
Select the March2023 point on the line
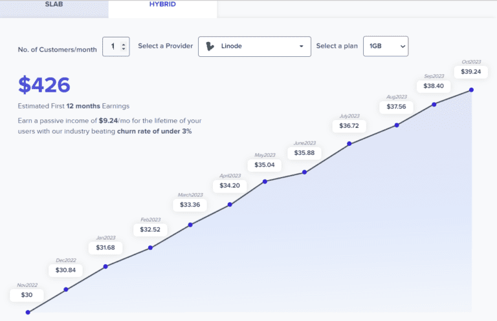coord(190,225)
